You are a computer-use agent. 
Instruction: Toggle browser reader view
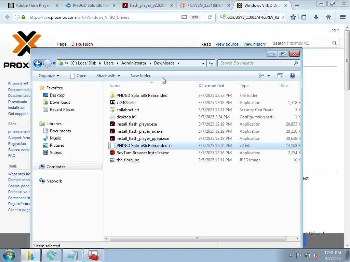(x=184, y=17)
